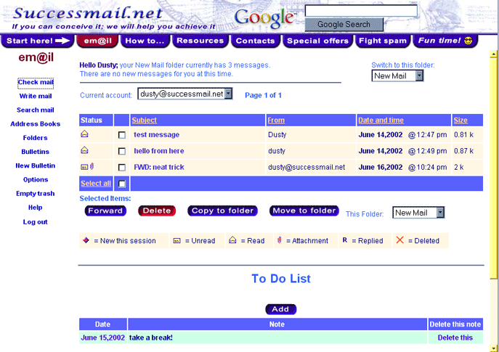Click Add in To Do List
Viewport: 499px width, 352px height.
(280, 309)
